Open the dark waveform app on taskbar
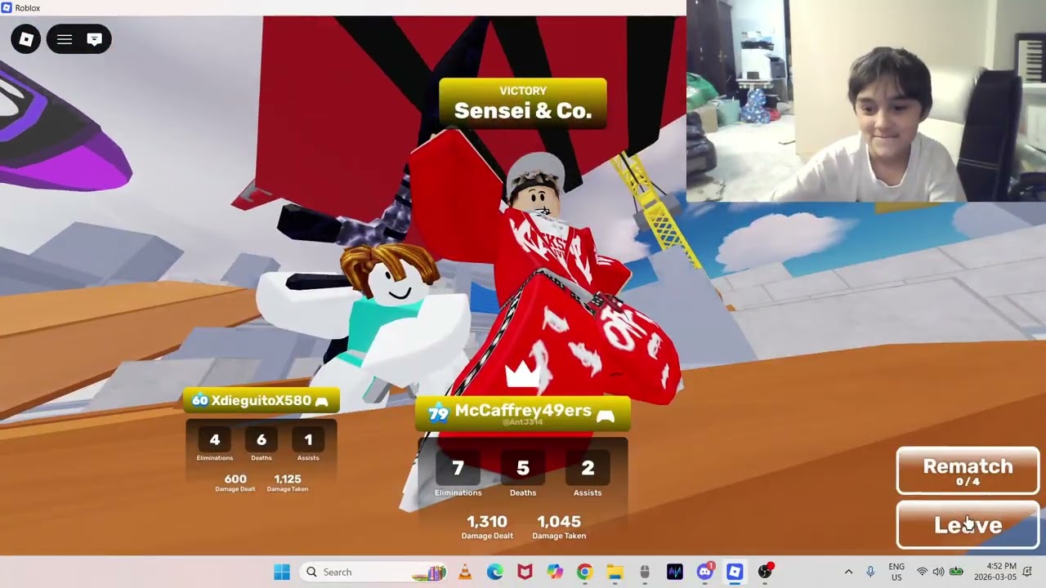Viewport: 1046px width, 588px height. 674,572
